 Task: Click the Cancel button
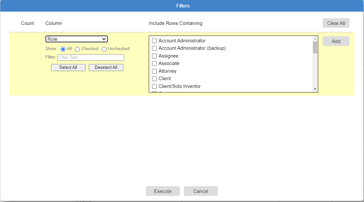click(201, 191)
